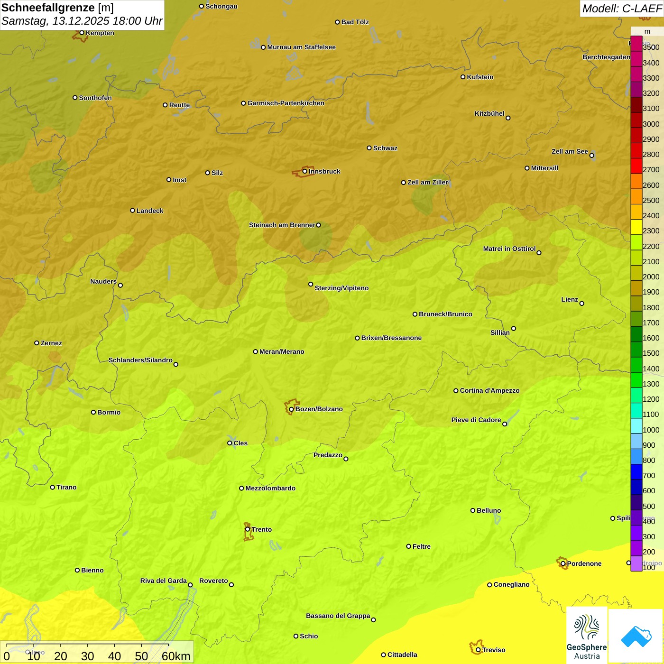
Task: Select the magenta 3500 m legend swatch
Action: [636, 44]
